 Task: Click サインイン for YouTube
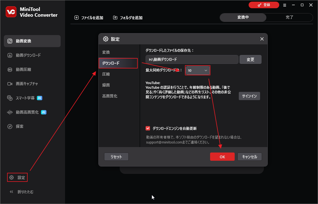pyautogui.click(x=249, y=96)
